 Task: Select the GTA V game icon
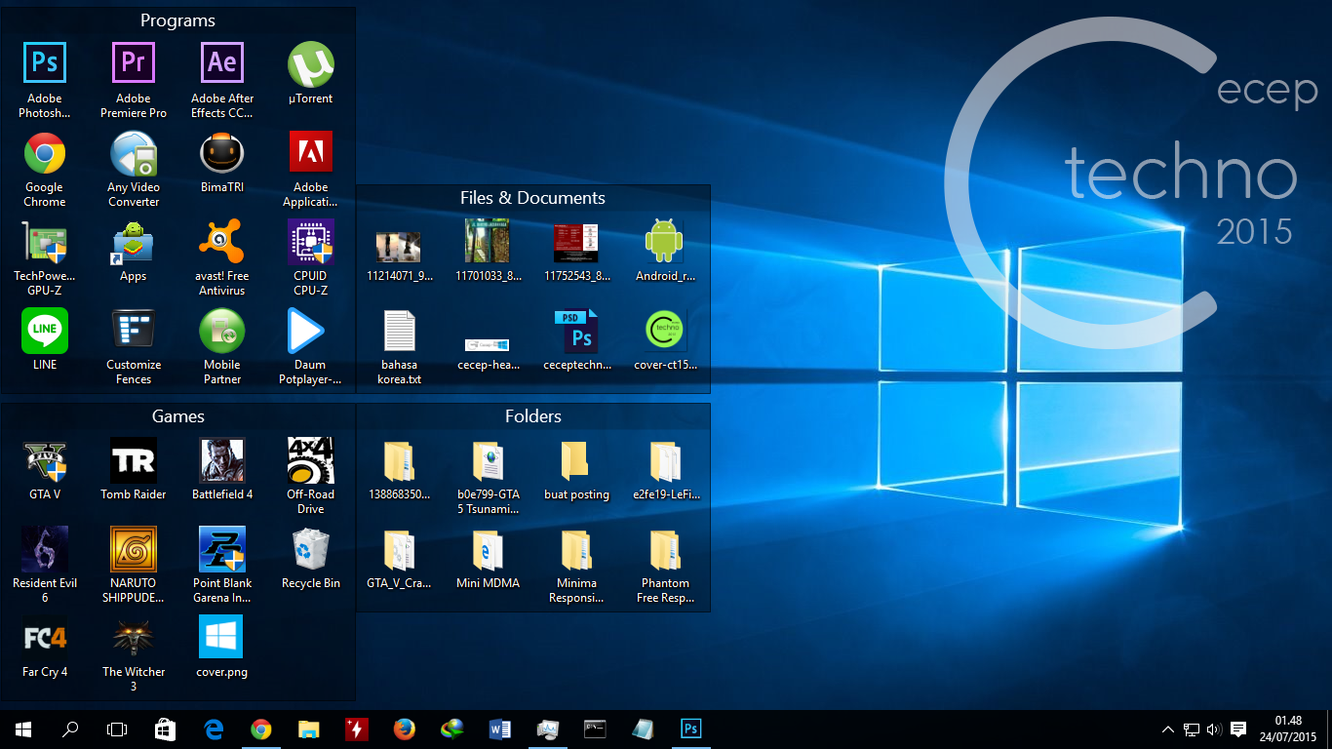point(45,460)
